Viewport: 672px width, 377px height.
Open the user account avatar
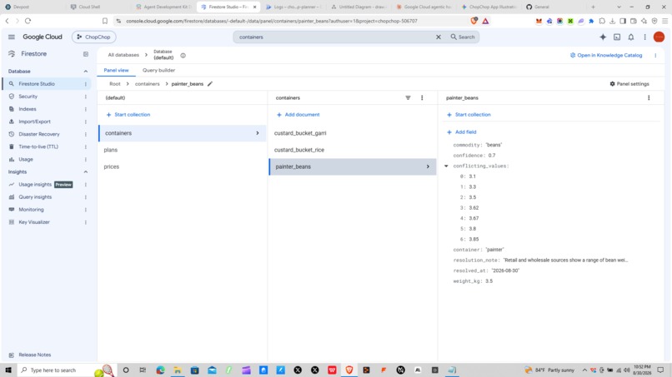click(x=659, y=37)
